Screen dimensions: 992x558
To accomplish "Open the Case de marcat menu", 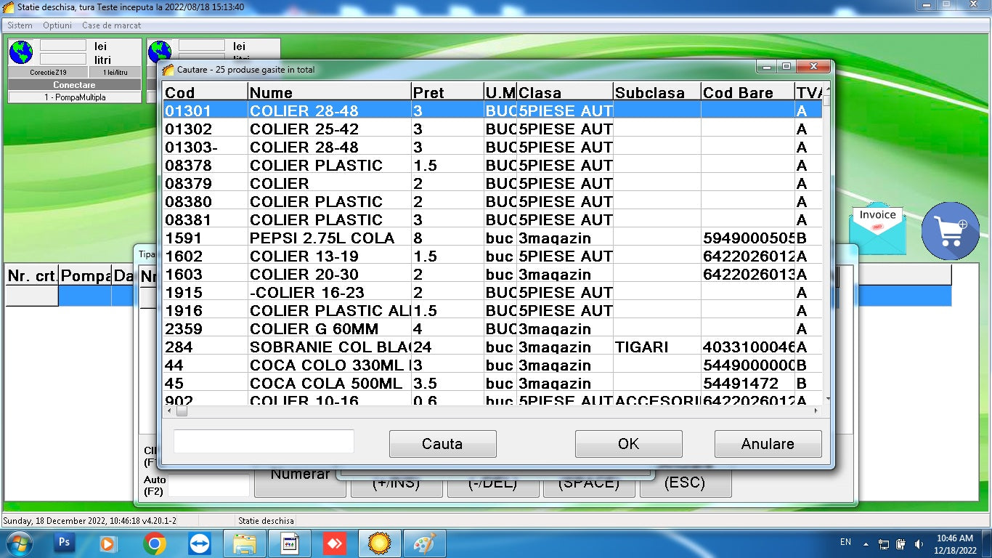I will click(x=111, y=25).
